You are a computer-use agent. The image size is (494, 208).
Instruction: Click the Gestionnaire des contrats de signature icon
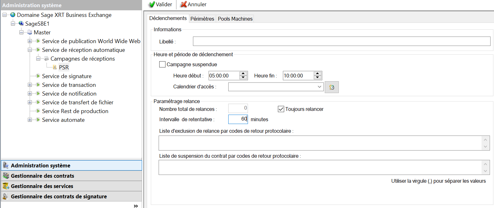[5, 196]
